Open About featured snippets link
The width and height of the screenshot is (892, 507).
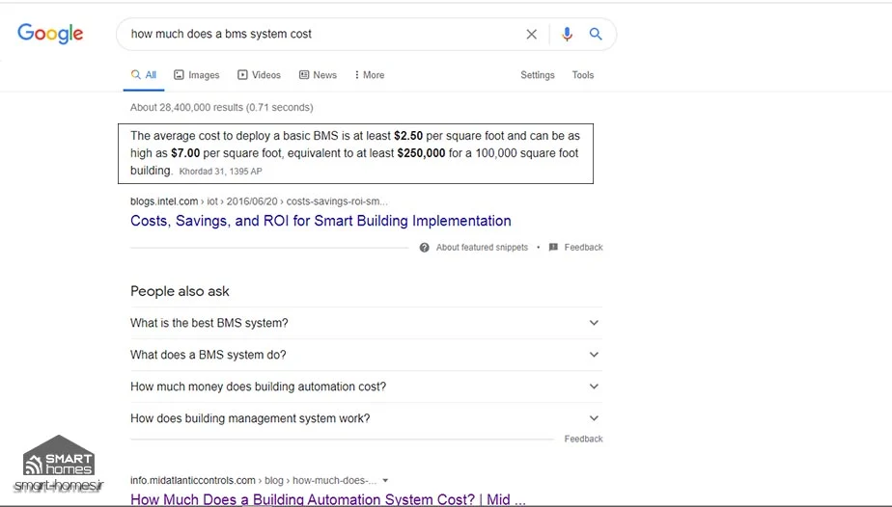(x=482, y=248)
